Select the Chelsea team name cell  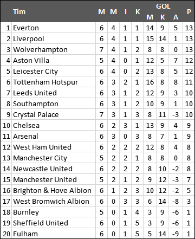[x=54, y=125]
